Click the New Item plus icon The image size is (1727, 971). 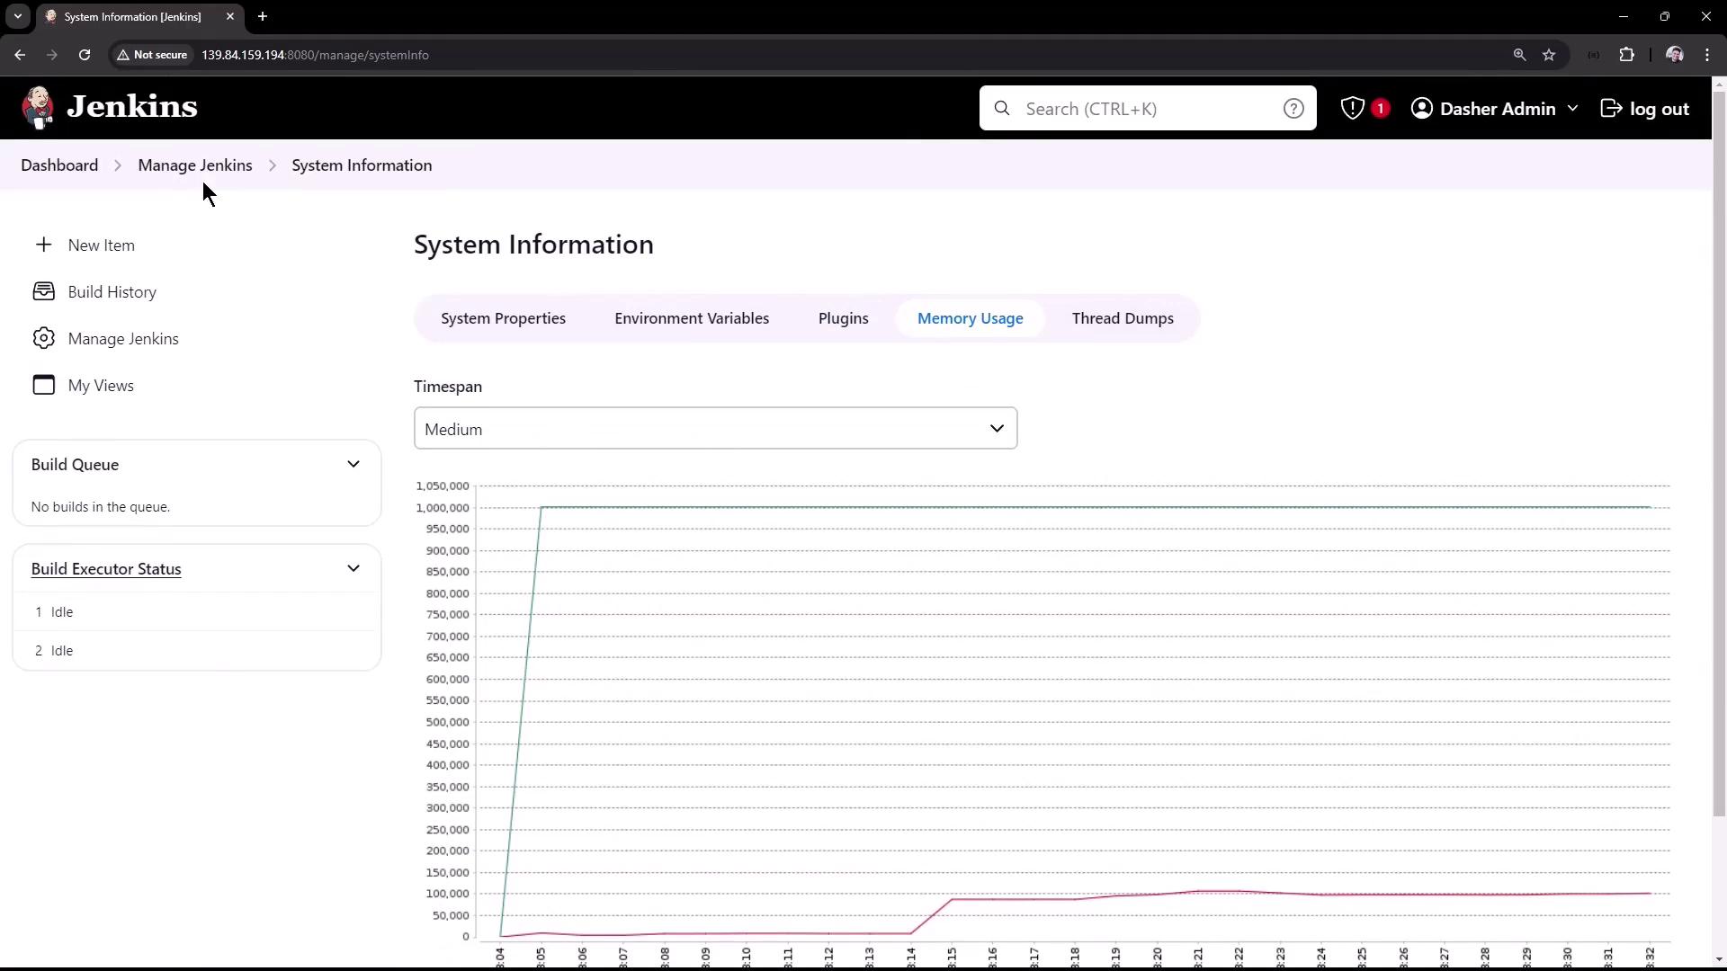[43, 245]
